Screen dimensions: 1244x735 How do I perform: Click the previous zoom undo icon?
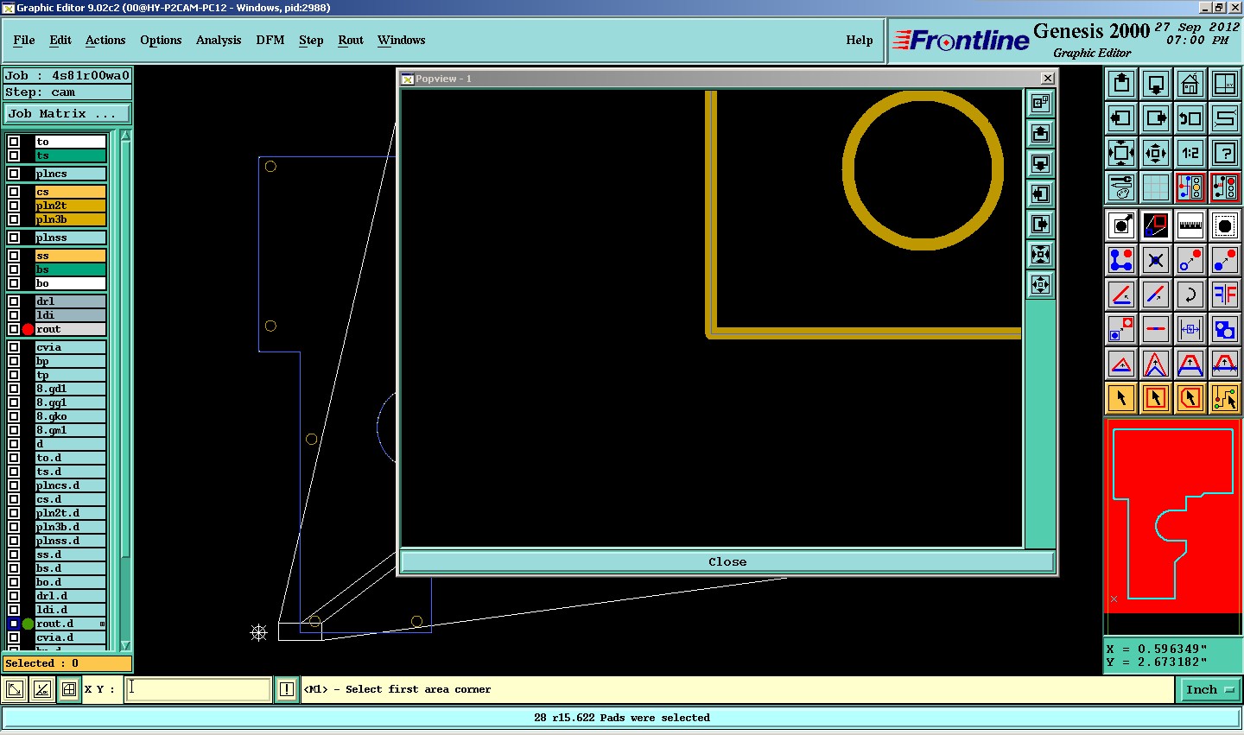coord(1190,118)
